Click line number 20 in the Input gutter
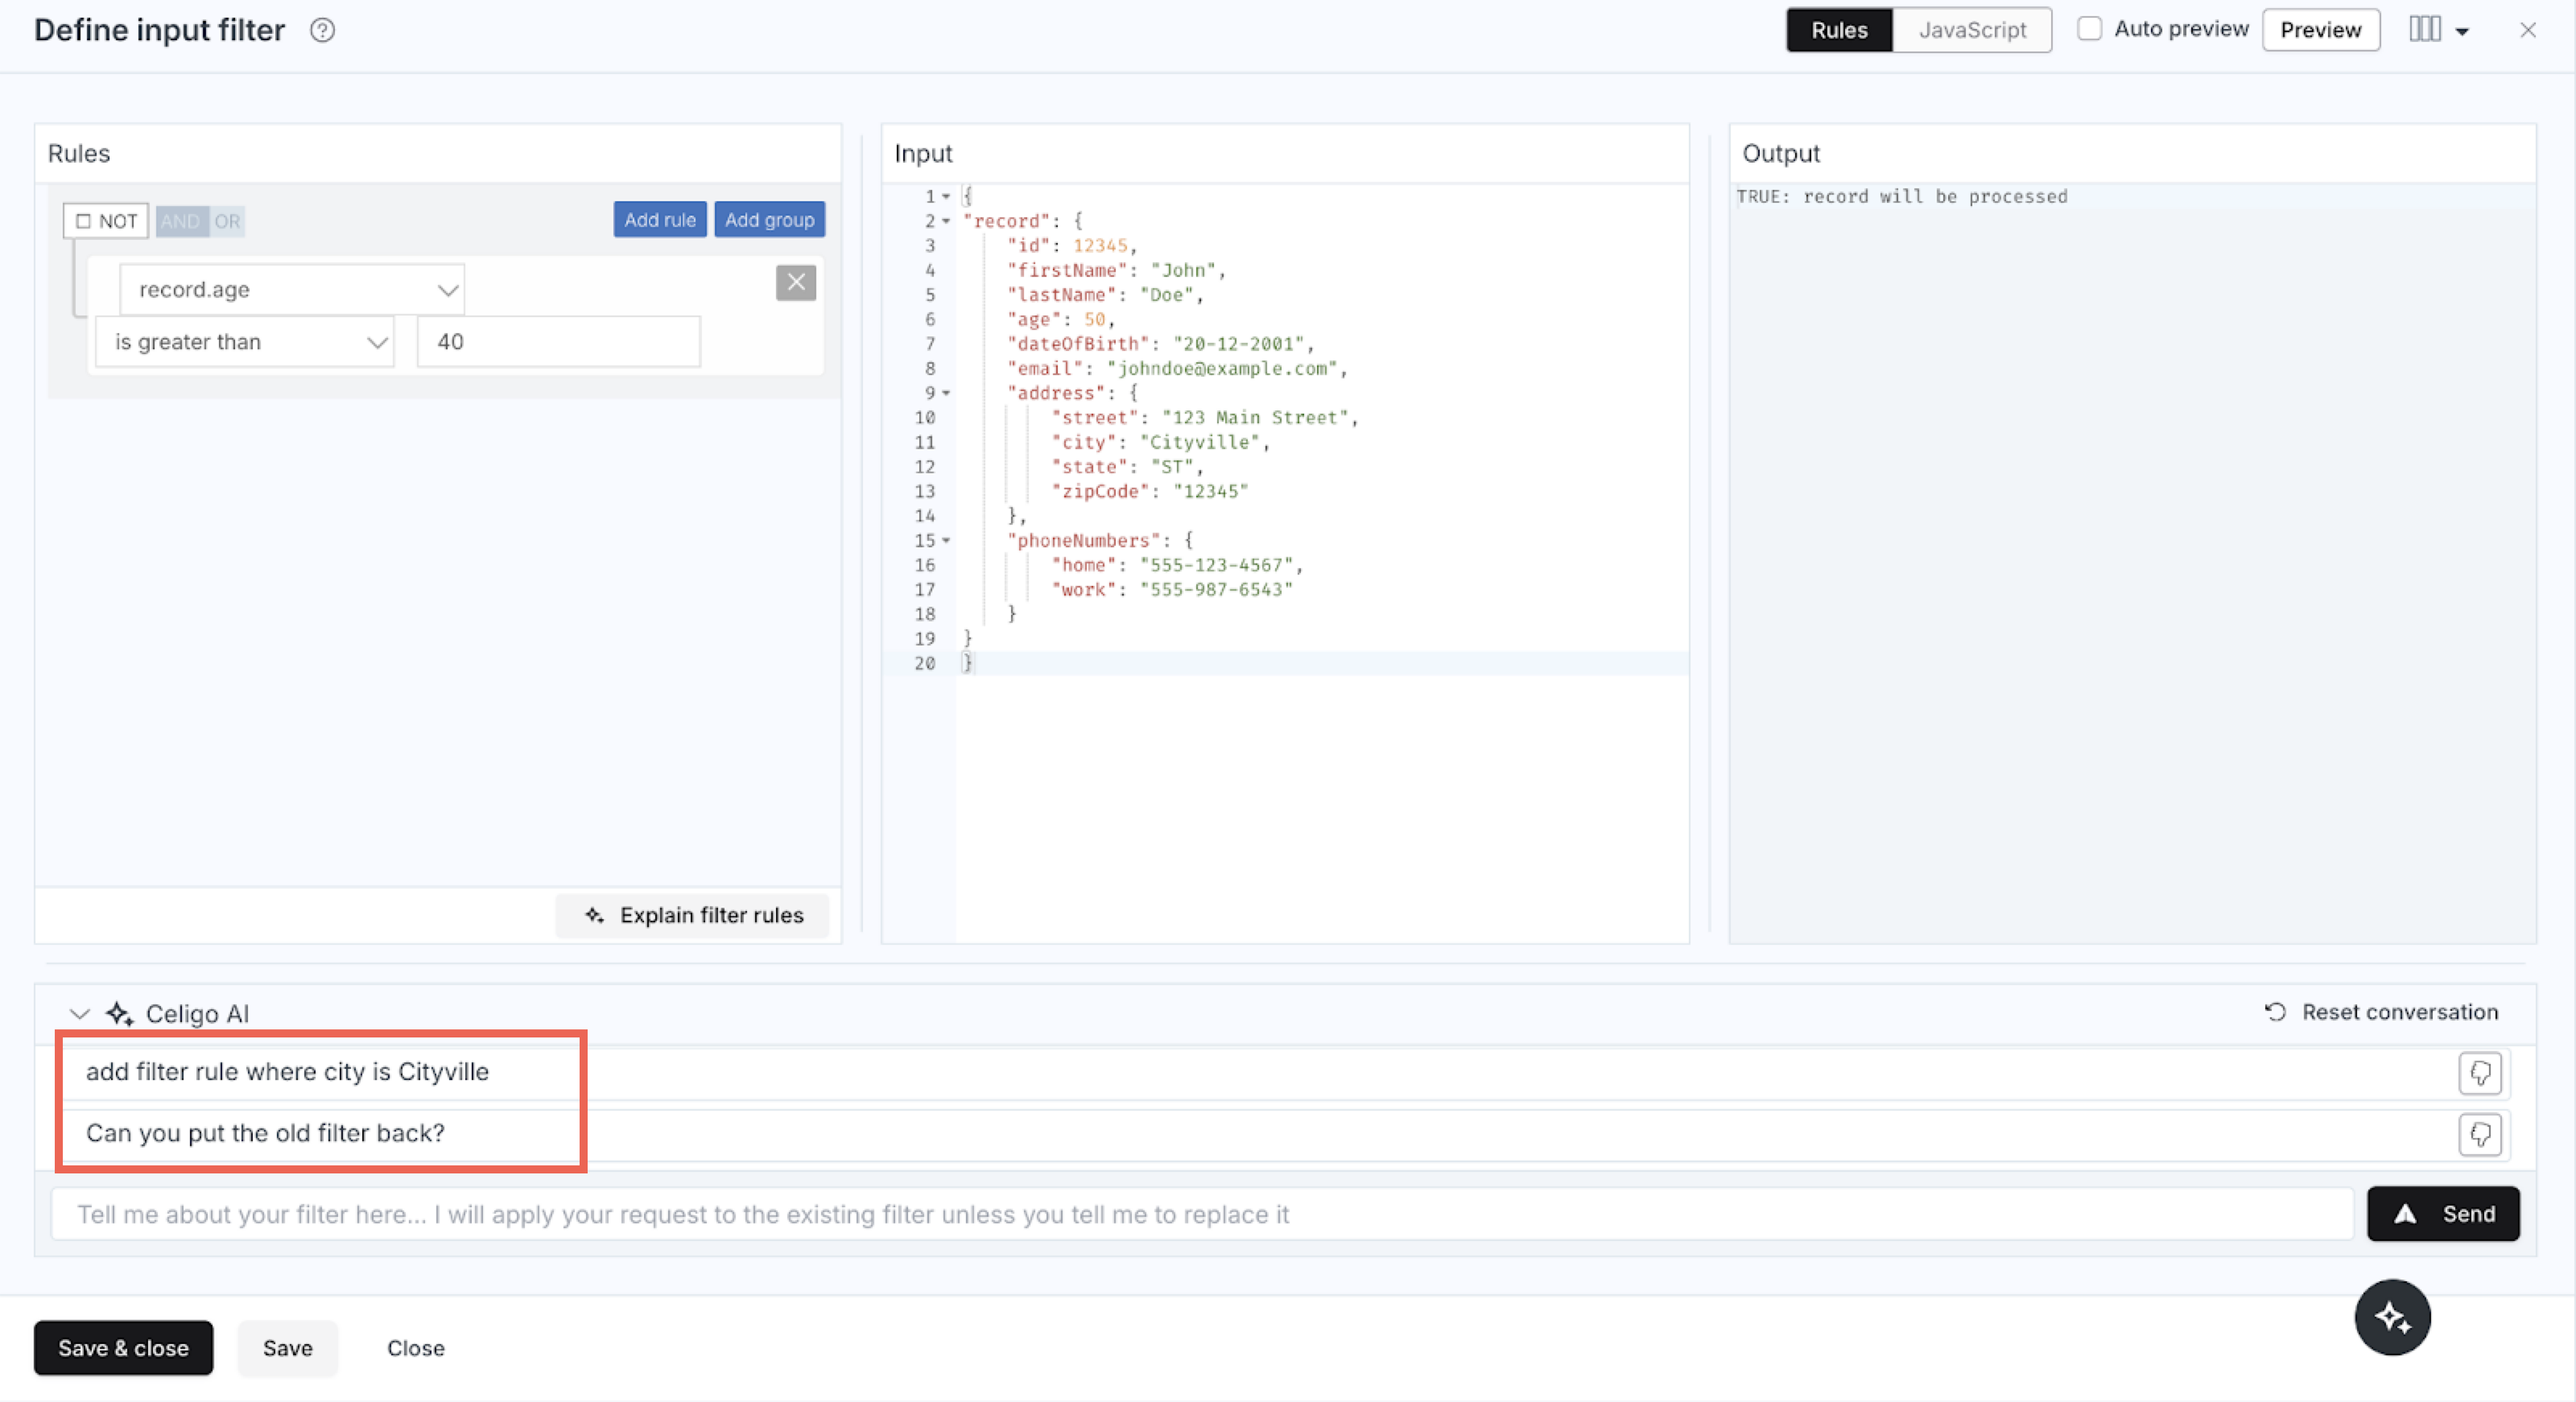The image size is (2576, 1402). [x=924, y=663]
